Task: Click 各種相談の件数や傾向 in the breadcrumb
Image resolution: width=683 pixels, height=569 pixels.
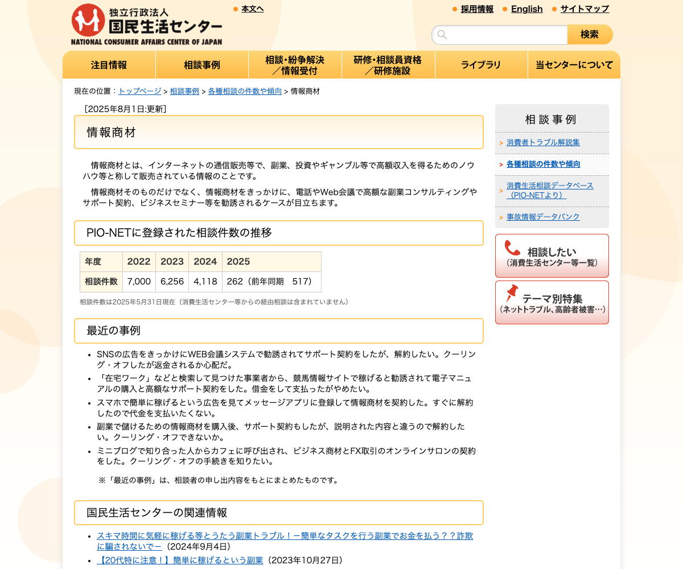Action: (245, 91)
